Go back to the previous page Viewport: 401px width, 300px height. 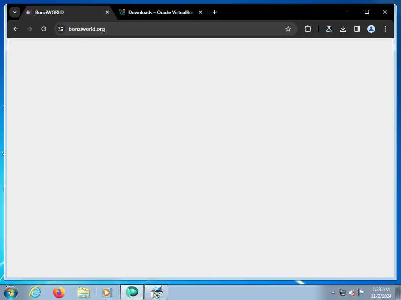16,29
